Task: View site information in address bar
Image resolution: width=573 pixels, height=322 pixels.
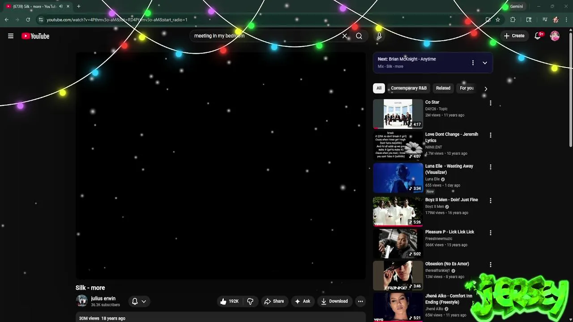Action: [40, 20]
